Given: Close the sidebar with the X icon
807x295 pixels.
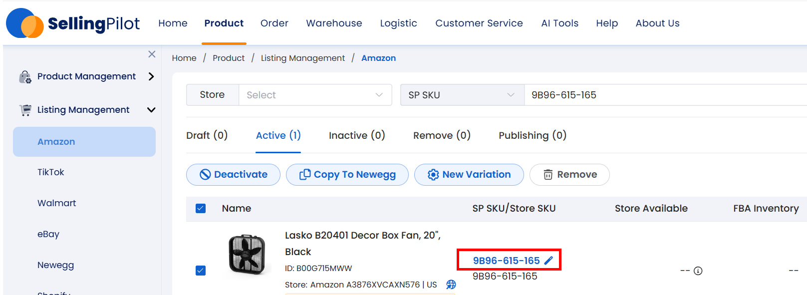Looking at the screenshot, I should click(x=152, y=54).
